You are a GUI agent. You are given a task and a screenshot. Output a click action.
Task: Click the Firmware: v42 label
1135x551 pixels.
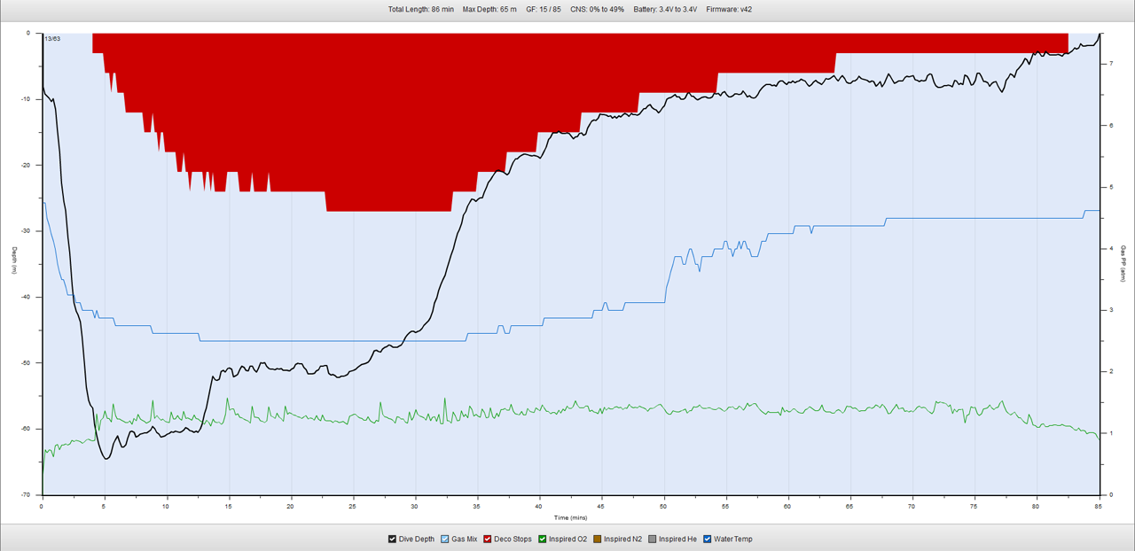[729, 10]
